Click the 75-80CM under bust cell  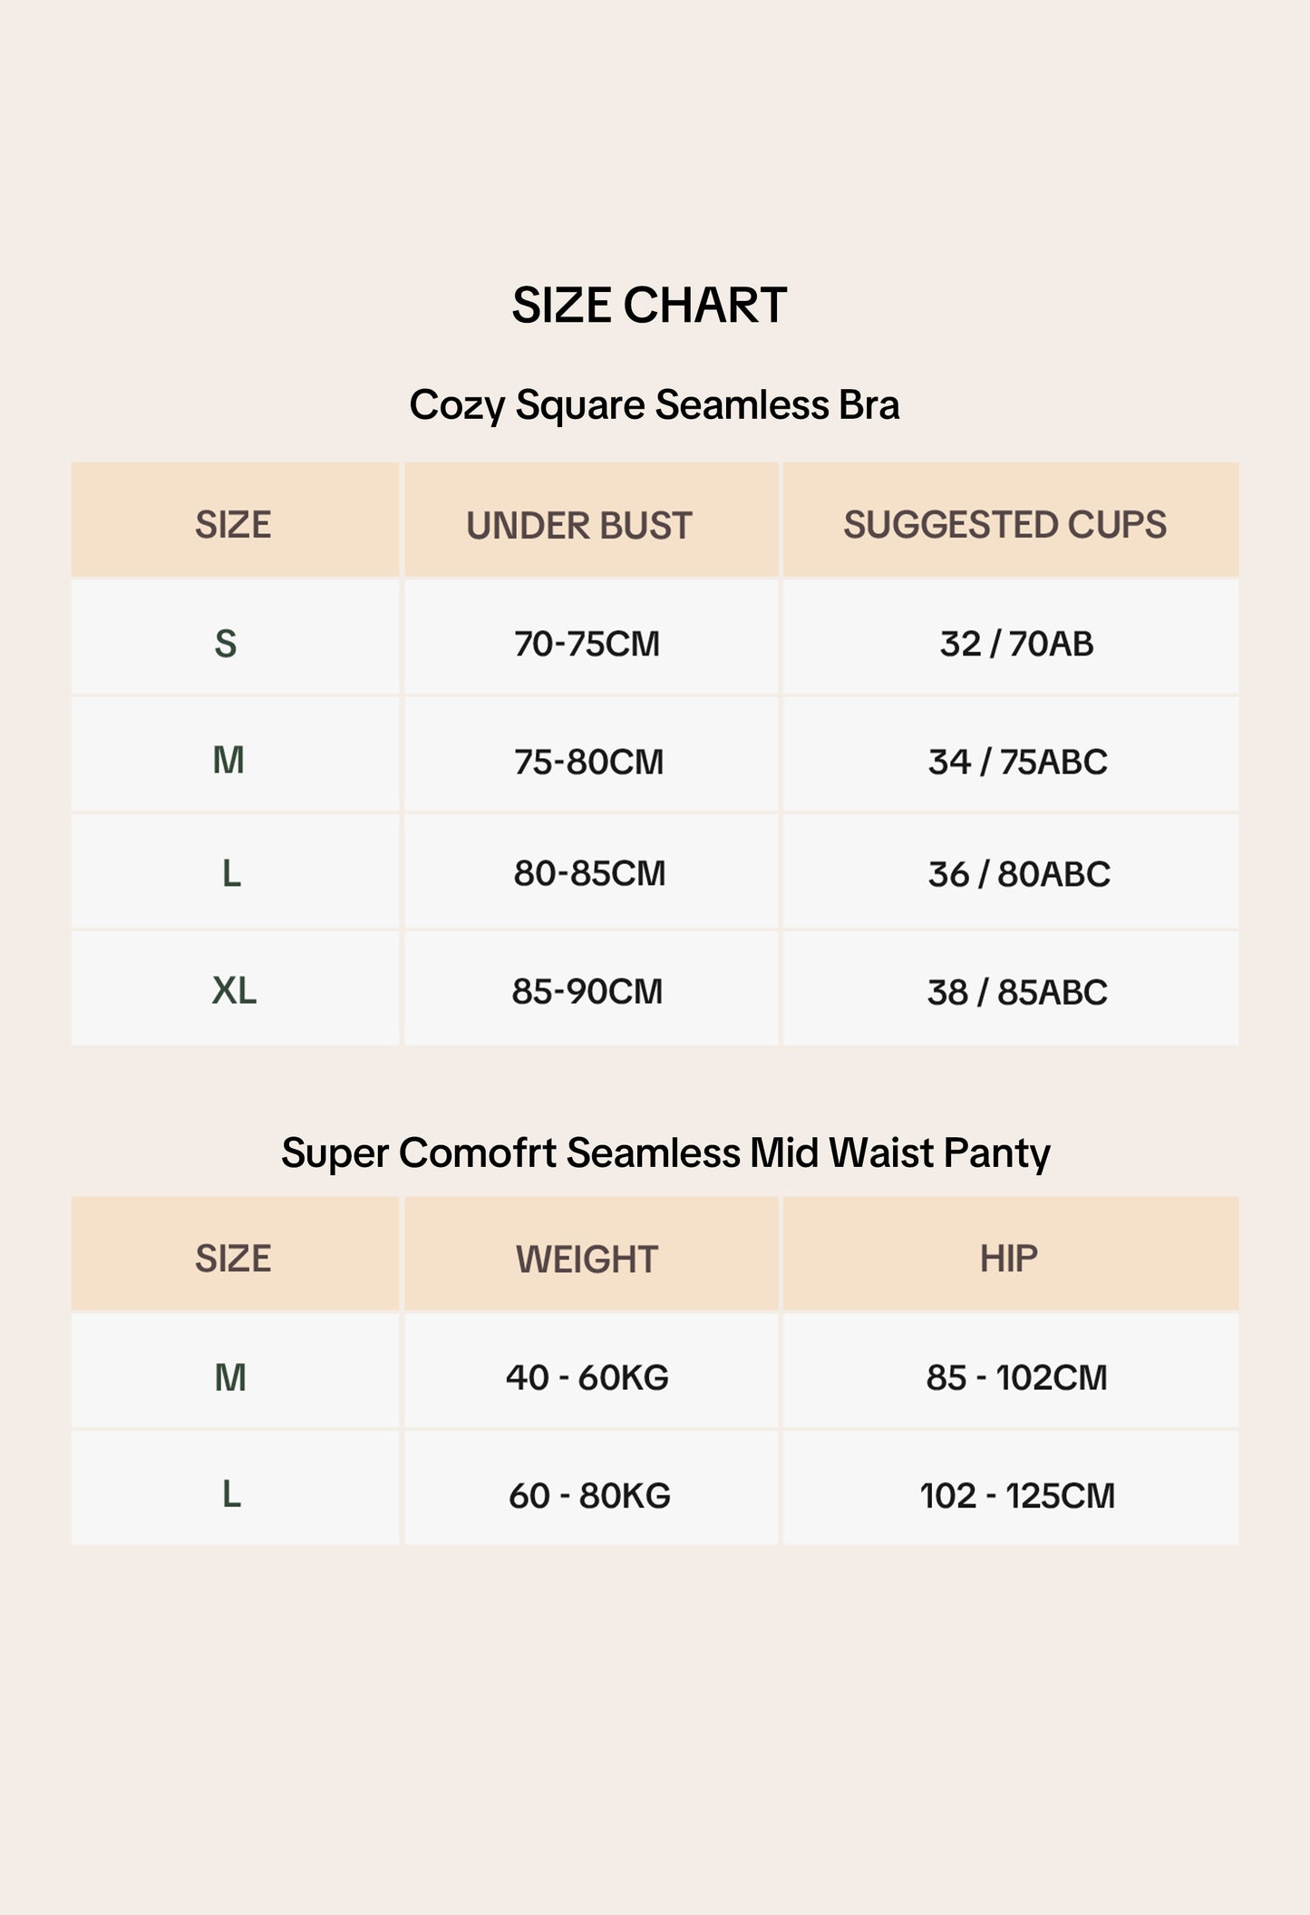point(588,761)
